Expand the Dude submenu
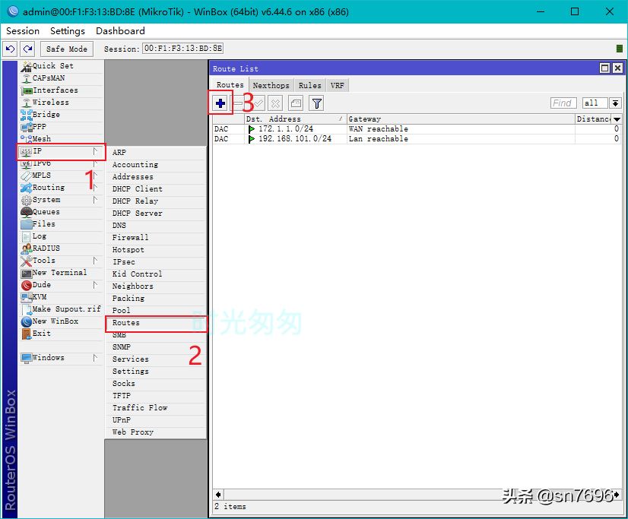 (x=62, y=285)
